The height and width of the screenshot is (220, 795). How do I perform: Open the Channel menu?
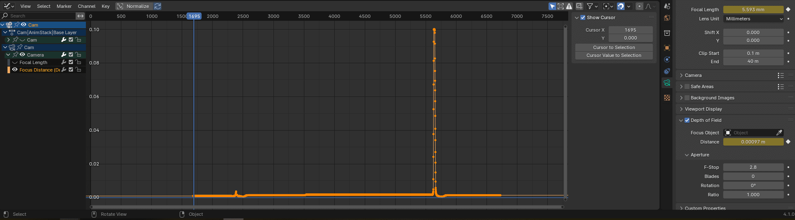point(86,6)
